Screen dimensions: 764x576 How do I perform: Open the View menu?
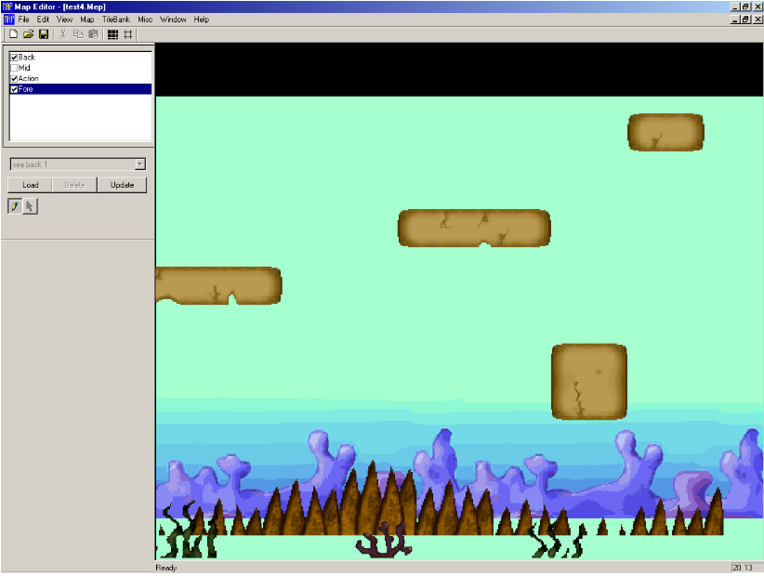(64, 20)
